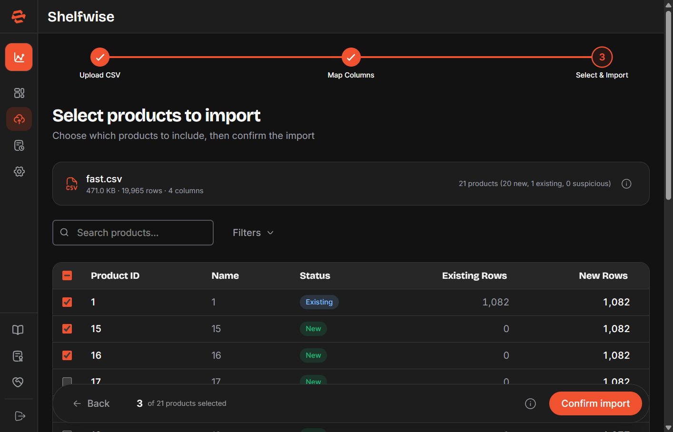673x432 pixels.
Task: Open the import history clock icon
Action: click(19, 145)
